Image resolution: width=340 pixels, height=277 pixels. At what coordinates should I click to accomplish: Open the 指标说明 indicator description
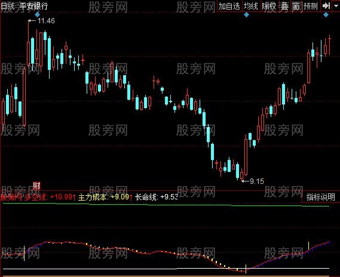pyautogui.click(x=320, y=197)
